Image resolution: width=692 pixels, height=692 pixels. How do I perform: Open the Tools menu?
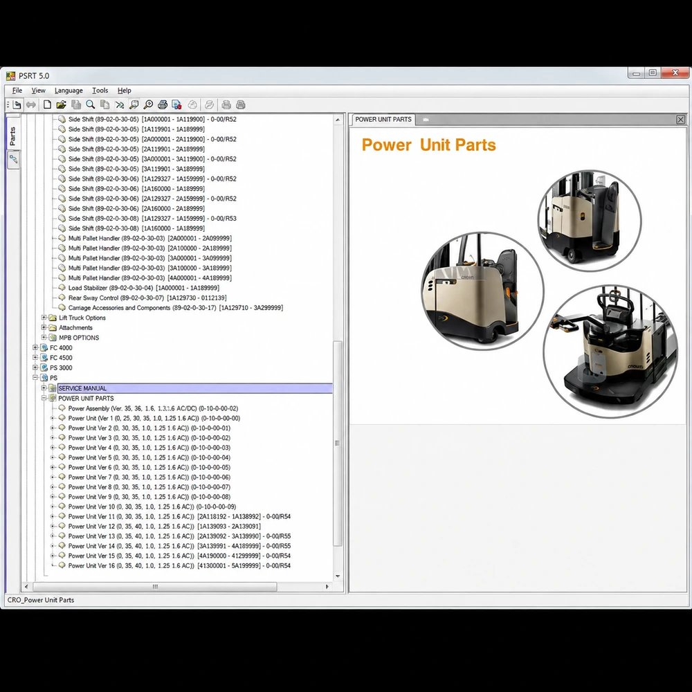(x=100, y=91)
